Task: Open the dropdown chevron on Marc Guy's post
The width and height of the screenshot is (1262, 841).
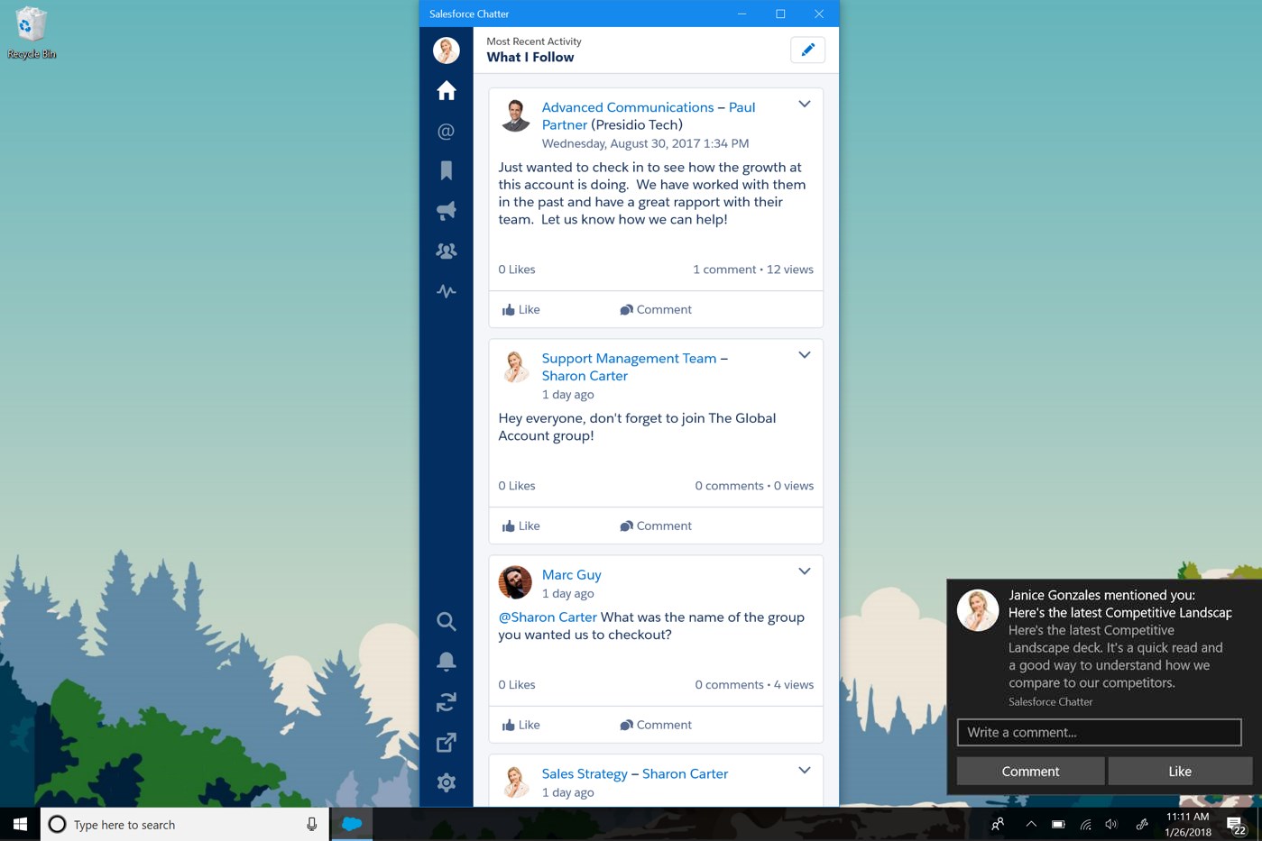Action: (x=804, y=571)
